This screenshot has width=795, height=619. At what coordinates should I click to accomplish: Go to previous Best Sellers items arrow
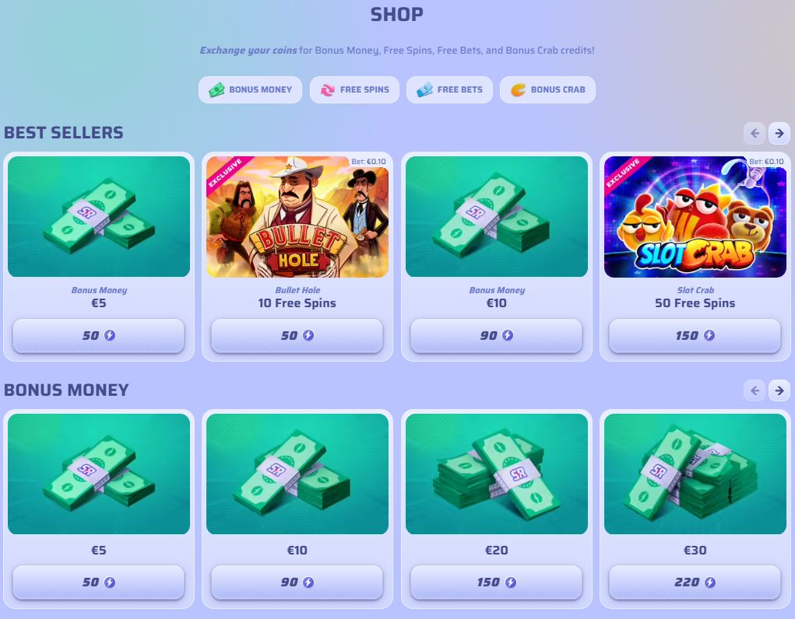tap(755, 133)
